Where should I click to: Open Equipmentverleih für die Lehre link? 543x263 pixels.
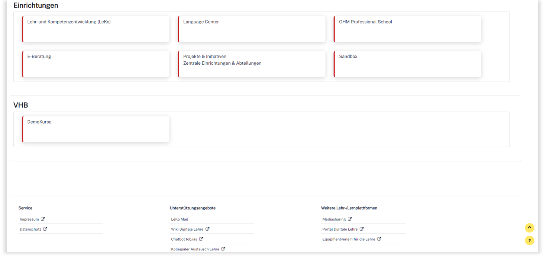click(349, 239)
